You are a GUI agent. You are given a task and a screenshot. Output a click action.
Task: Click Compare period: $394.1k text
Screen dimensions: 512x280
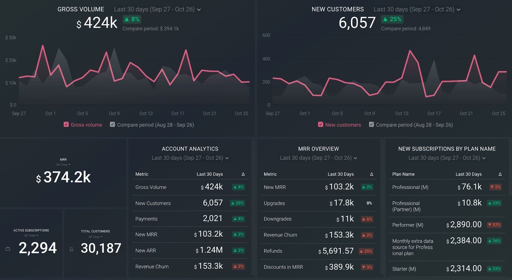pyautogui.click(x=150, y=29)
